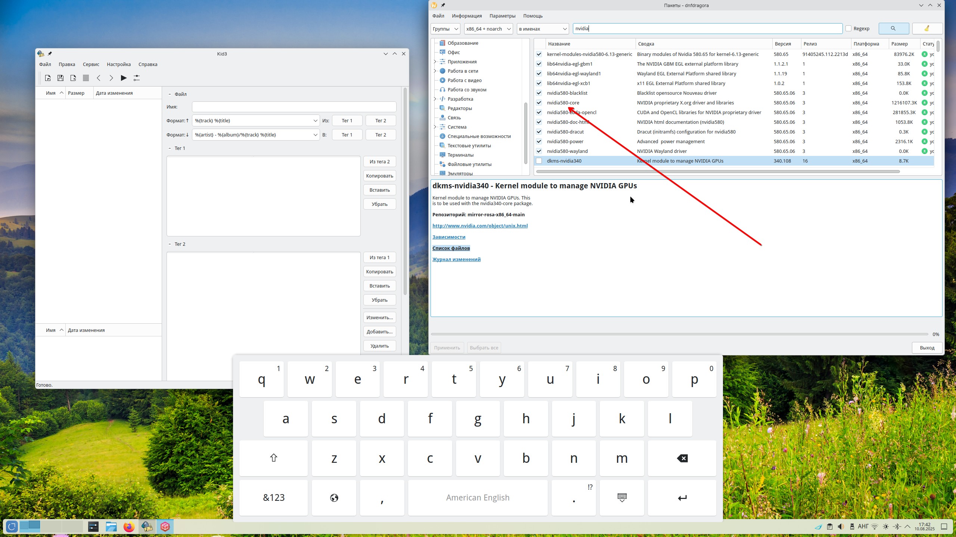
Task: Click the package list horizontal scrollbar
Action: pos(717,172)
